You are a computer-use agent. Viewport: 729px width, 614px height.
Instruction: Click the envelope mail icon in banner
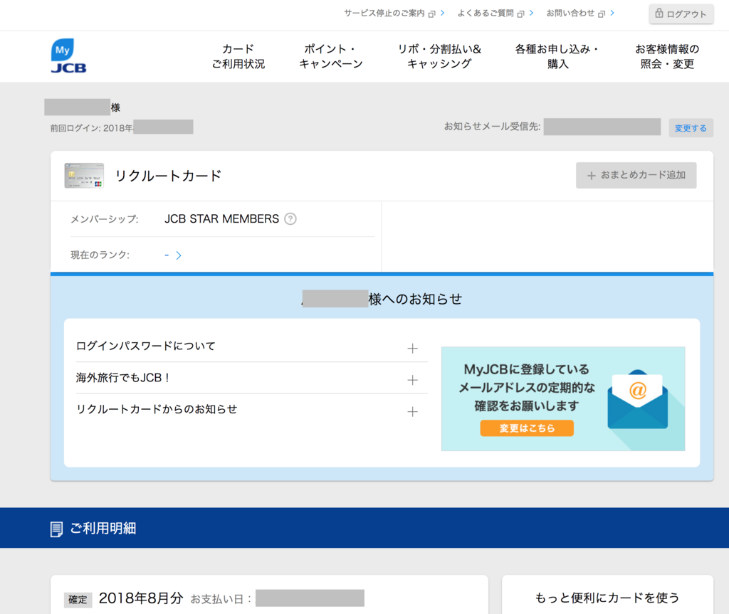637,400
